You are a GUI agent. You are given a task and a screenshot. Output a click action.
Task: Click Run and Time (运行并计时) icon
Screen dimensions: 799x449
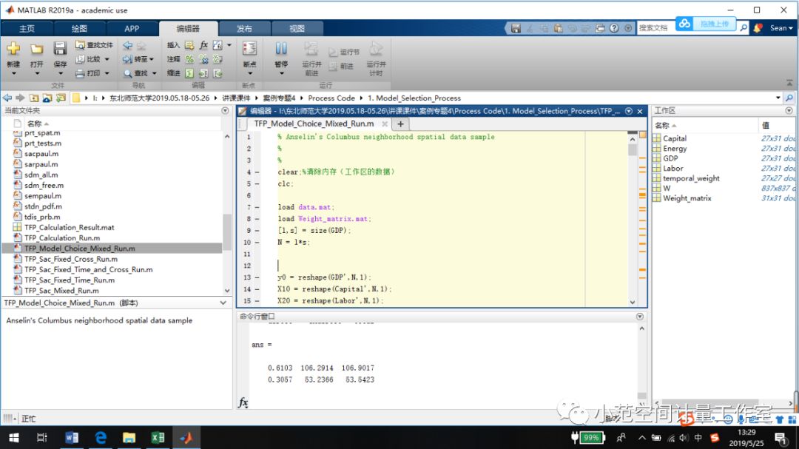[376, 49]
